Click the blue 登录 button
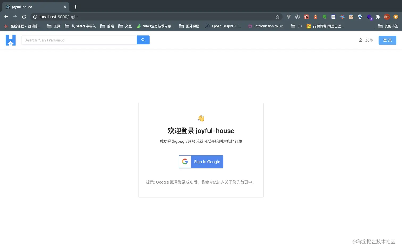The image size is (402, 251). click(x=387, y=40)
